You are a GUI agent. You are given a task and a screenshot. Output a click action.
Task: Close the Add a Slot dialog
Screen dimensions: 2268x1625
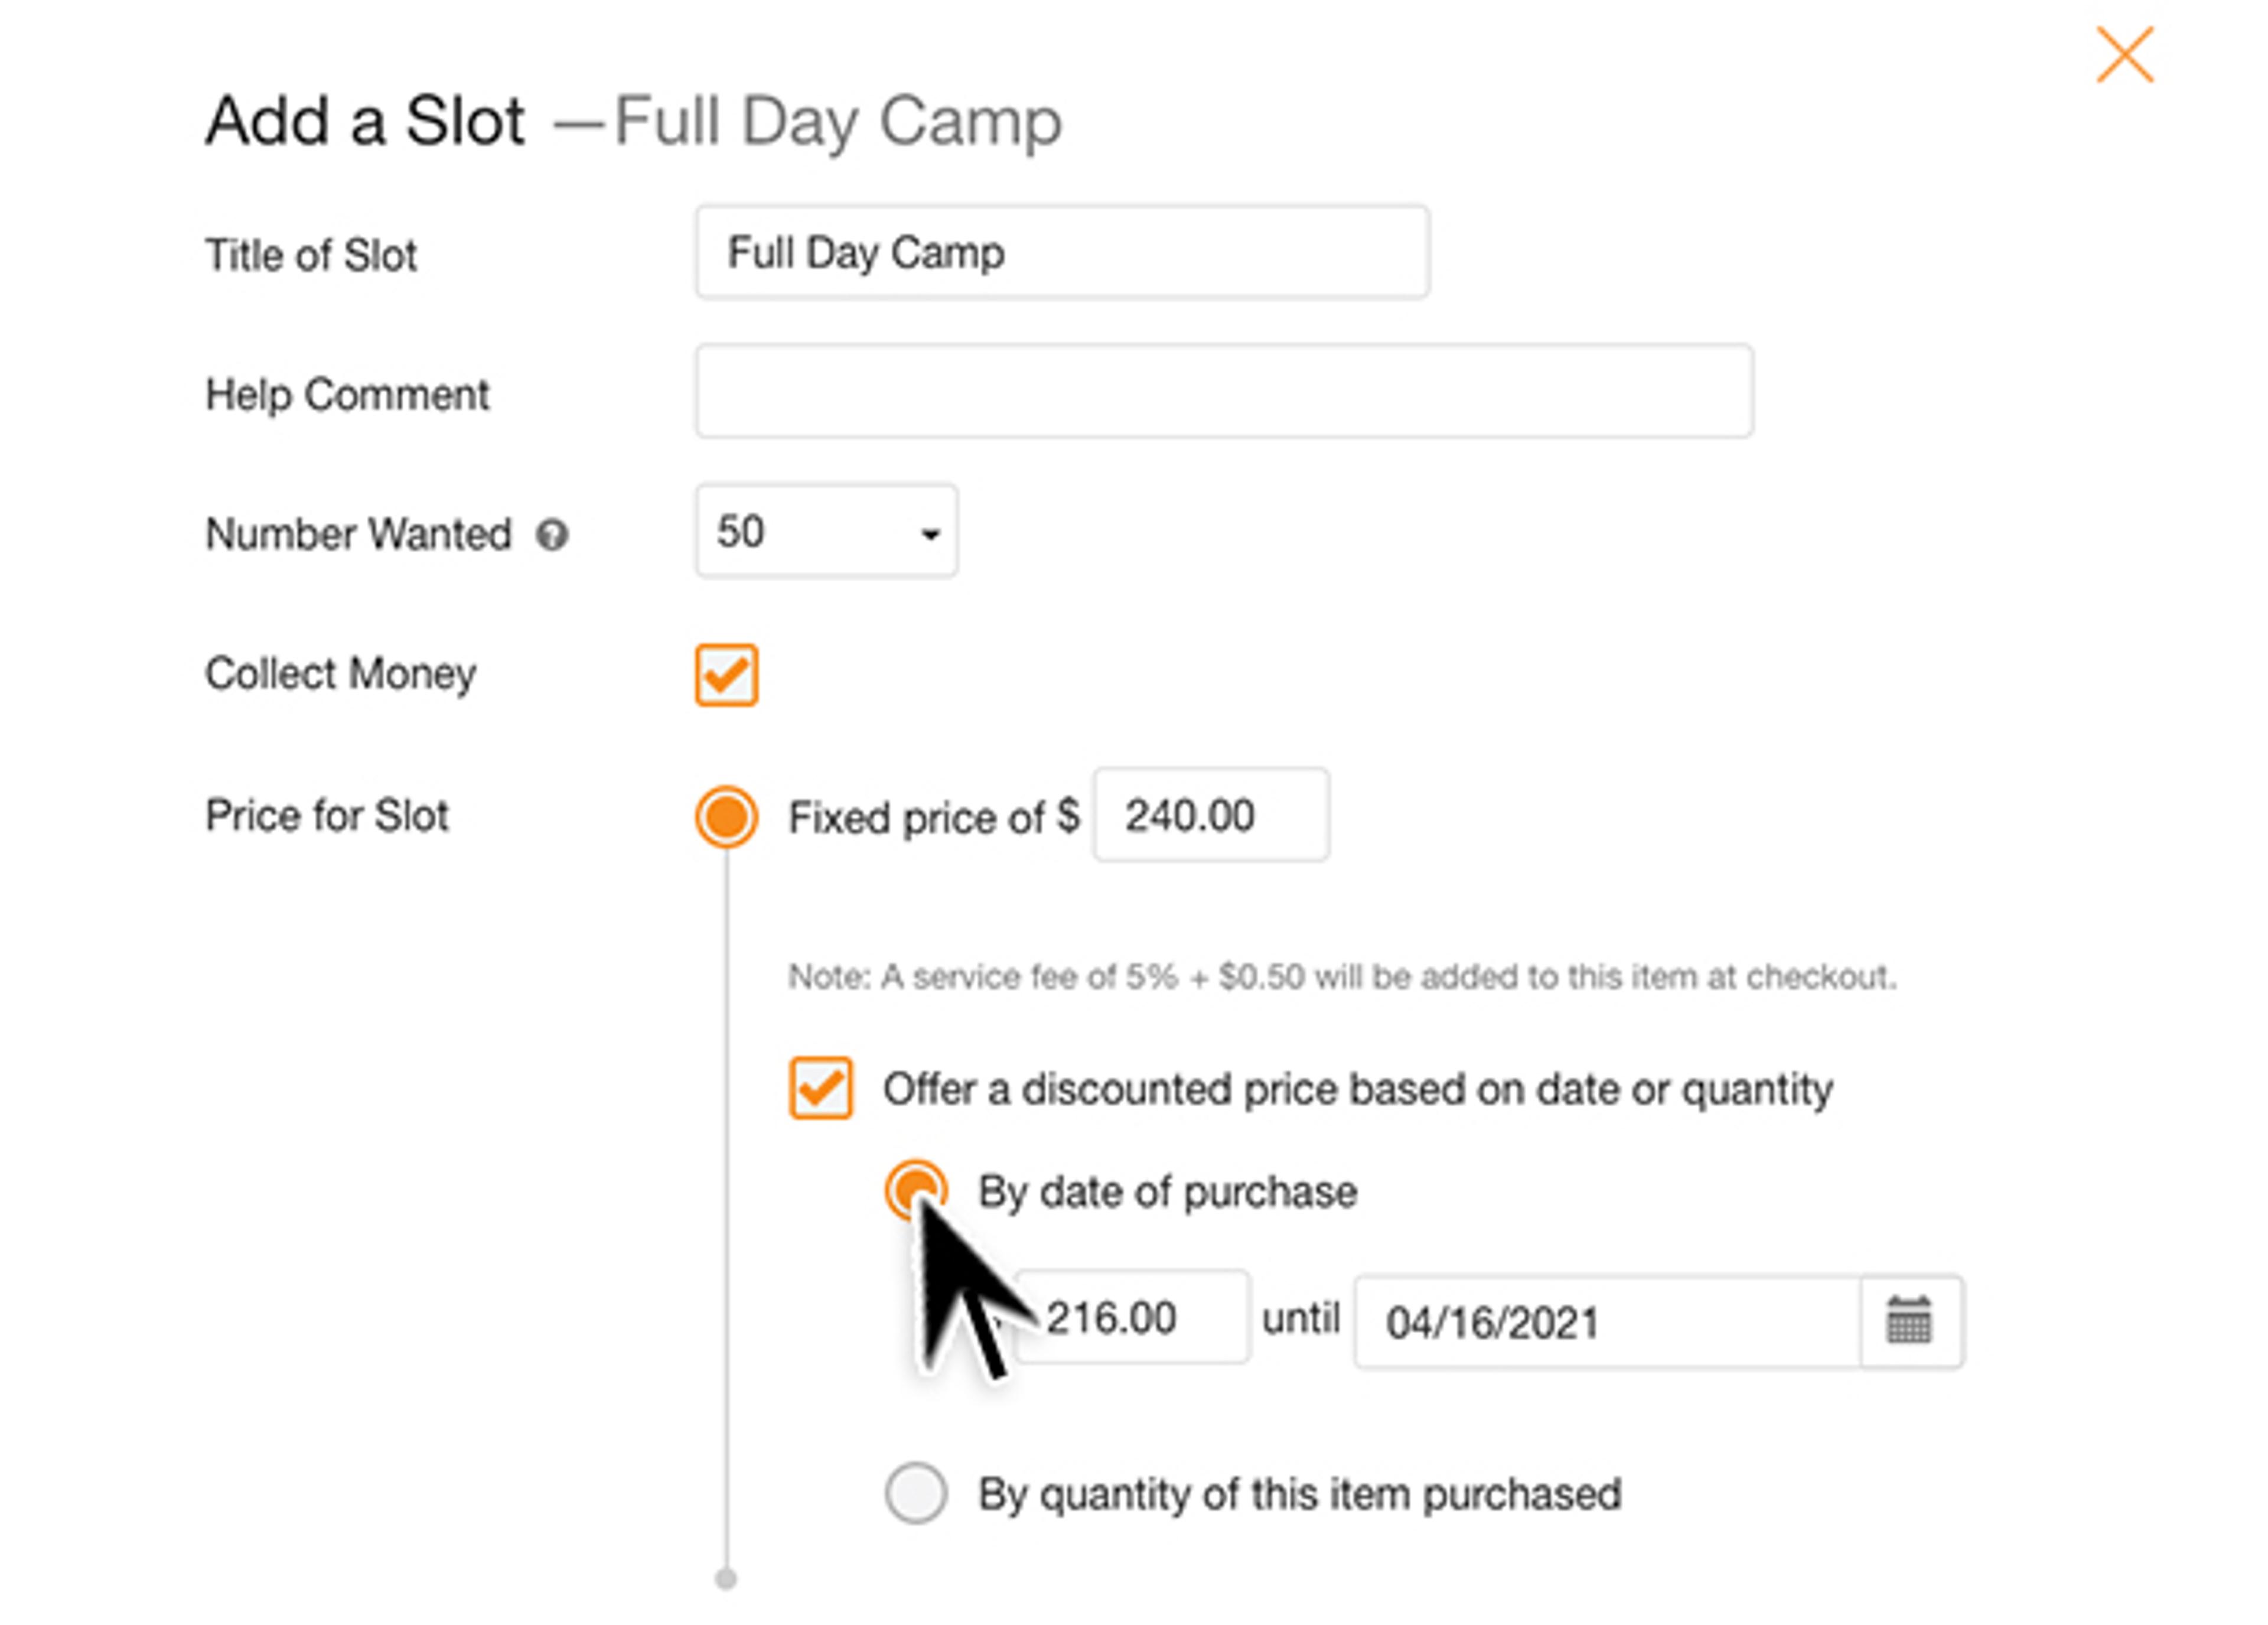pyautogui.click(x=2123, y=55)
